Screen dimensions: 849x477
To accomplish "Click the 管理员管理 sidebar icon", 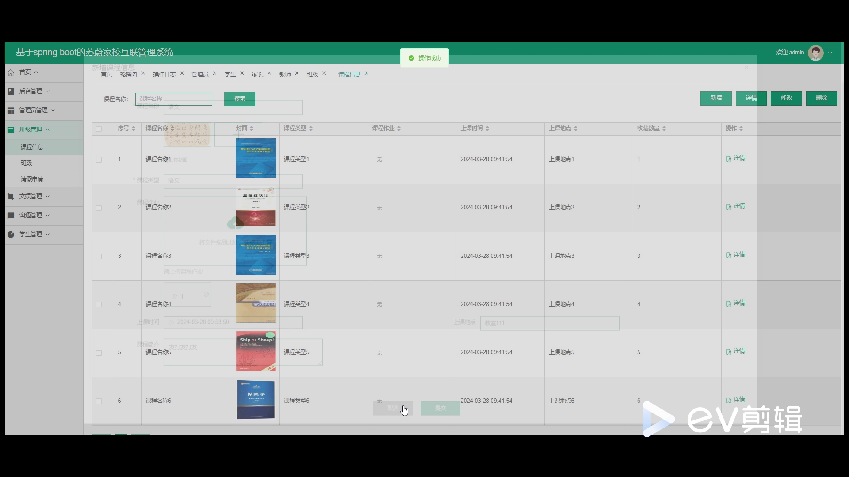I will (11, 110).
